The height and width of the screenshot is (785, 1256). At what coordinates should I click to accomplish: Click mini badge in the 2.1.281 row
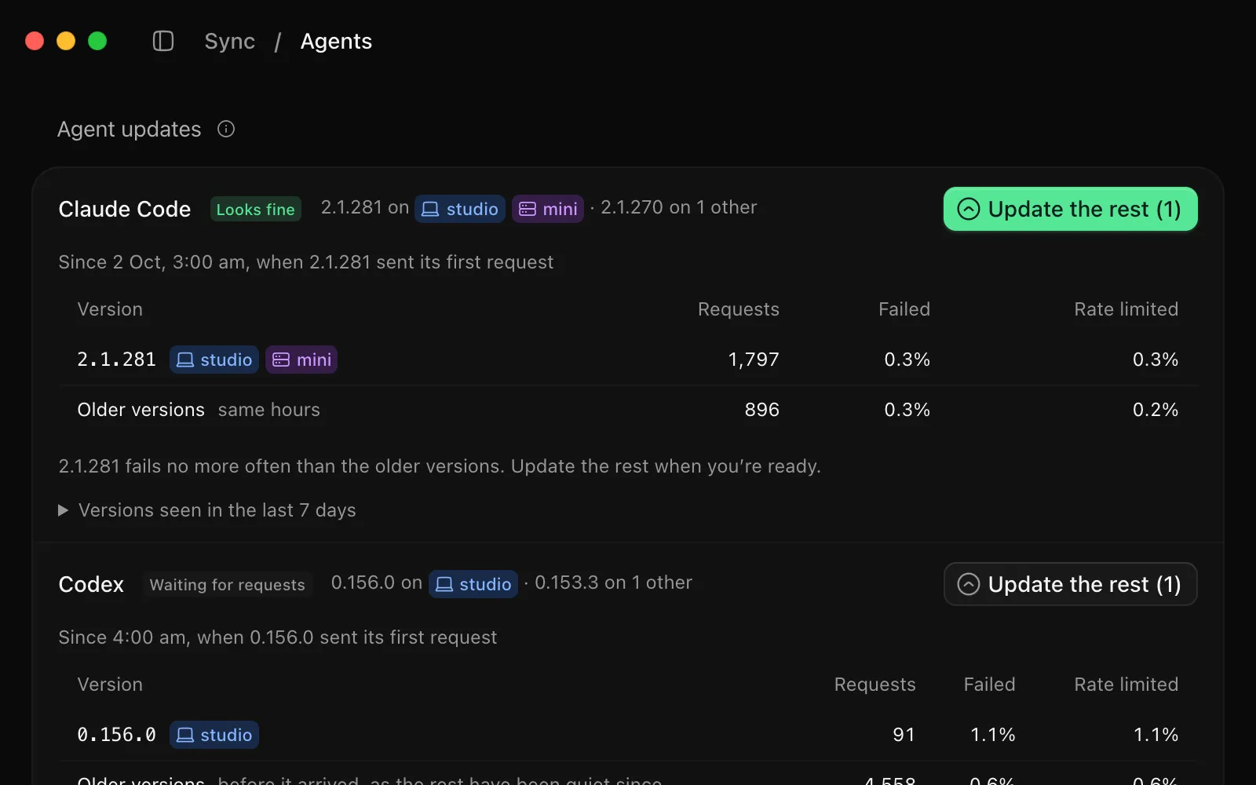301,360
